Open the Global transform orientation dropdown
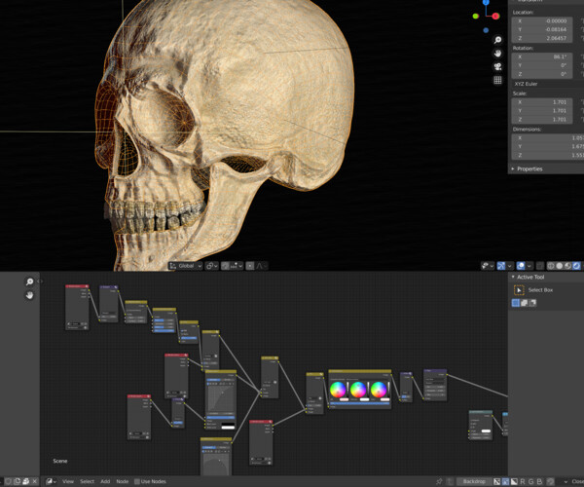Image resolution: width=584 pixels, height=487 pixels. point(186,266)
